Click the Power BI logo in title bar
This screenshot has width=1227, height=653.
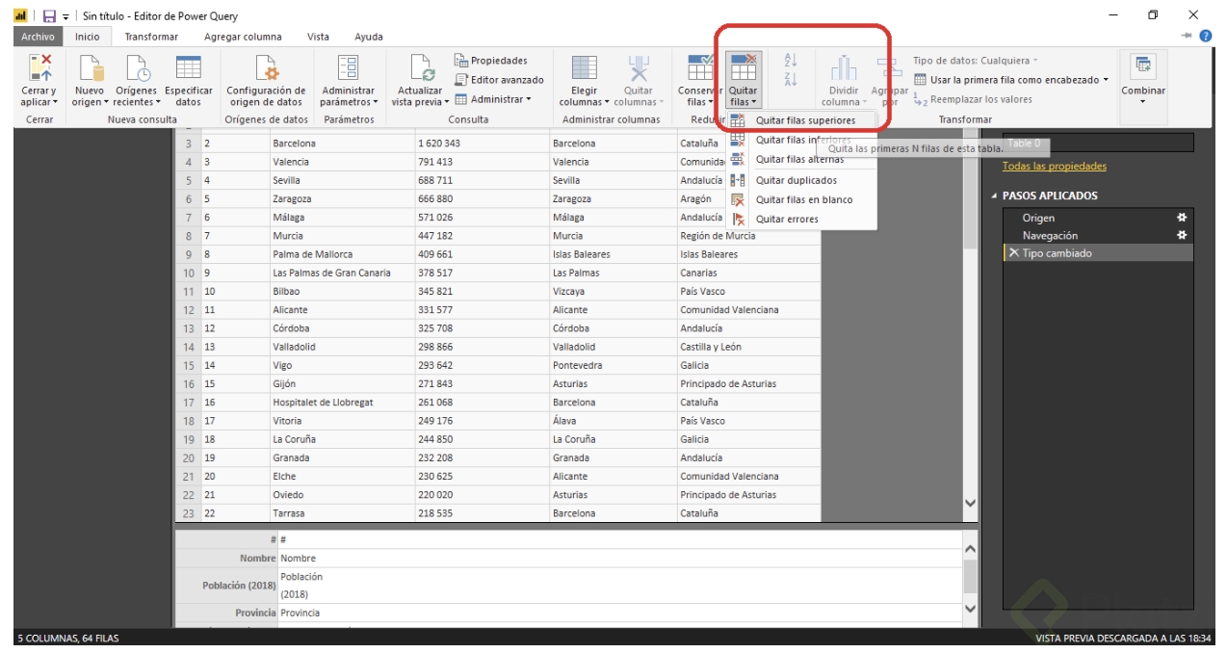point(21,16)
